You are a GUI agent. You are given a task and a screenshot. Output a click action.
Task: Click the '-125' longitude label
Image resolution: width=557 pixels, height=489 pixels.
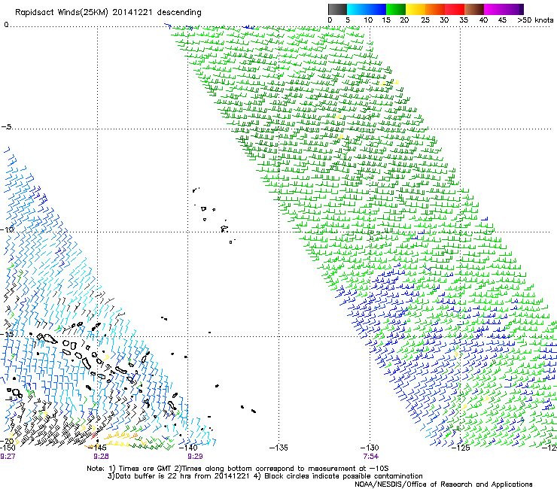click(x=461, y=448)
